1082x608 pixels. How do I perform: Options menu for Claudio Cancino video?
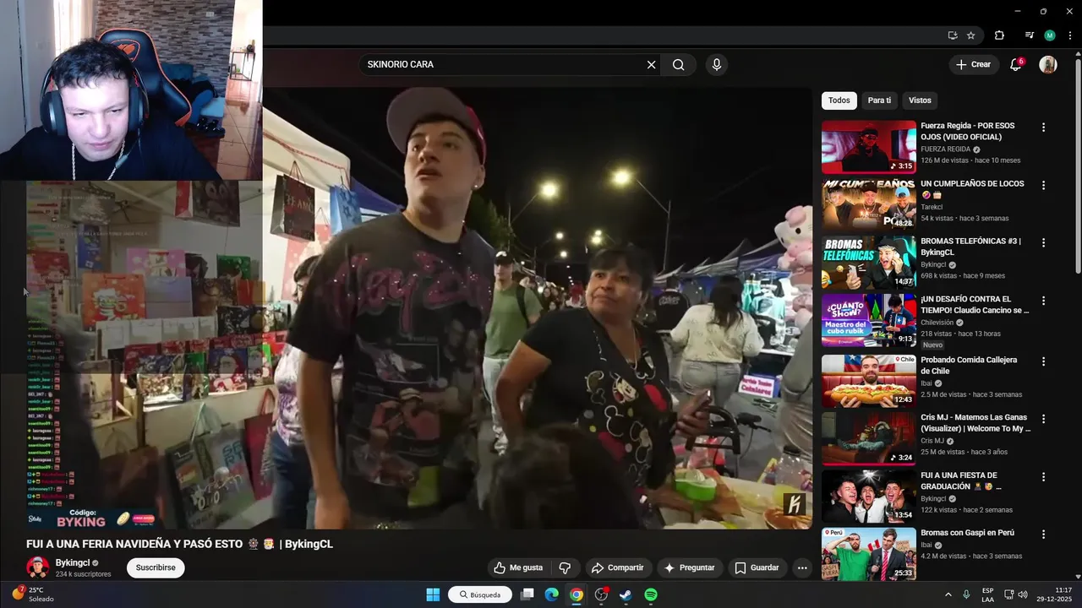[x=1043, y=301]
